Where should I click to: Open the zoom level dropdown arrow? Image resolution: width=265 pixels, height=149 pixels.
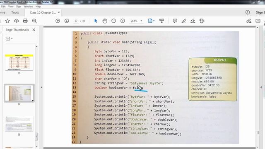[142, 21]
